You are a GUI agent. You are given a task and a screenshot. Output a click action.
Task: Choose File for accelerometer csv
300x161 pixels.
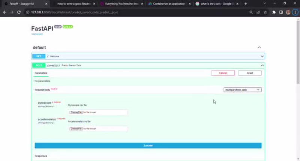76,129
